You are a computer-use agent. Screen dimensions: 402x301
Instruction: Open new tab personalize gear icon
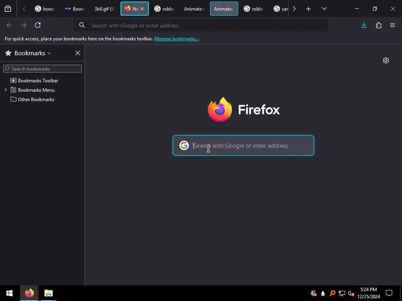click(x=386, y=60)
